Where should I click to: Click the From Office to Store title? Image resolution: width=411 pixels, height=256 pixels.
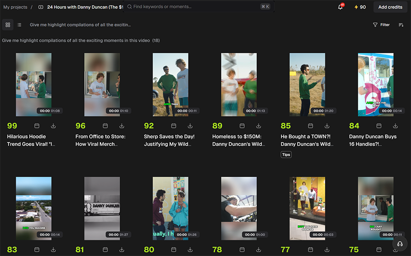[100, 140]
